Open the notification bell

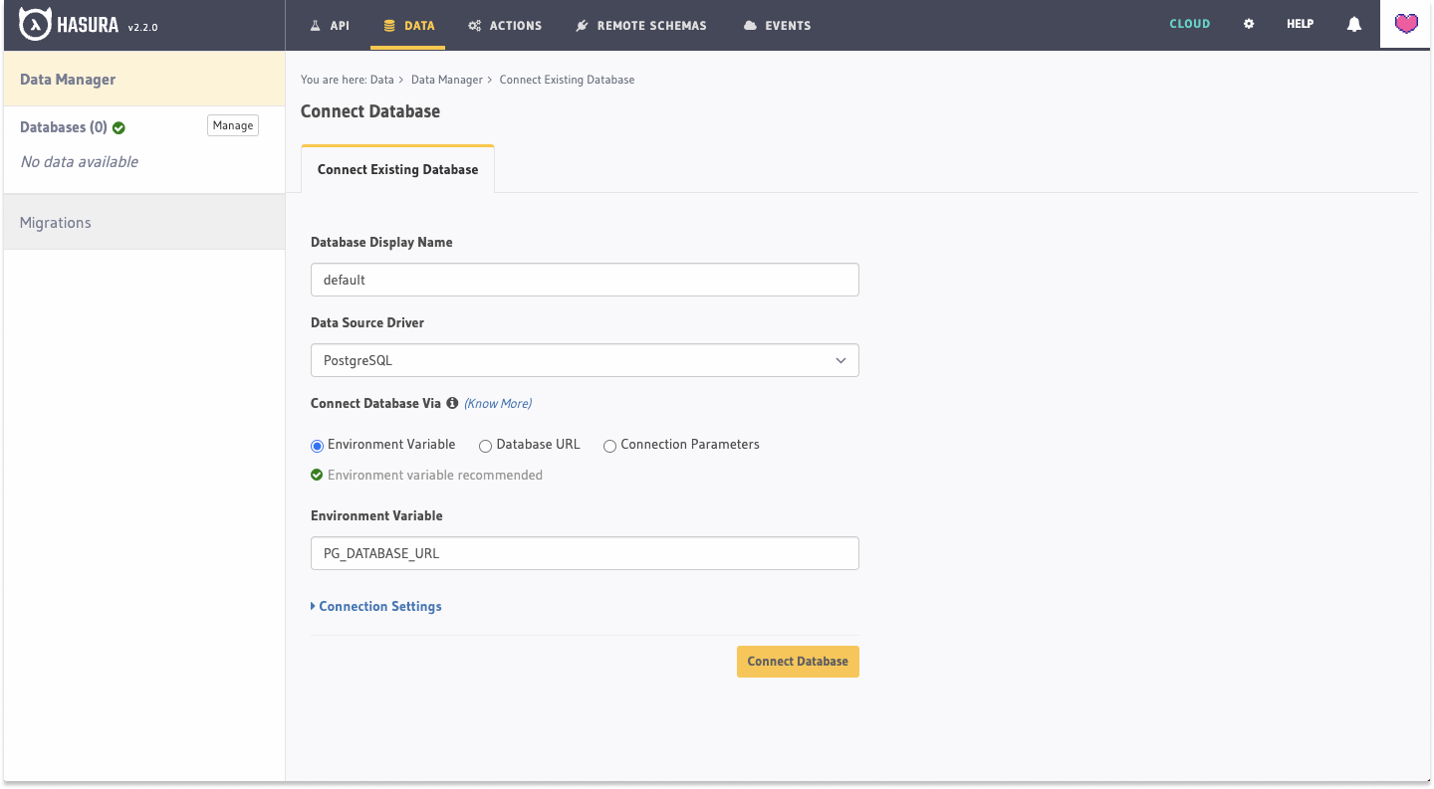point(1353,23)
